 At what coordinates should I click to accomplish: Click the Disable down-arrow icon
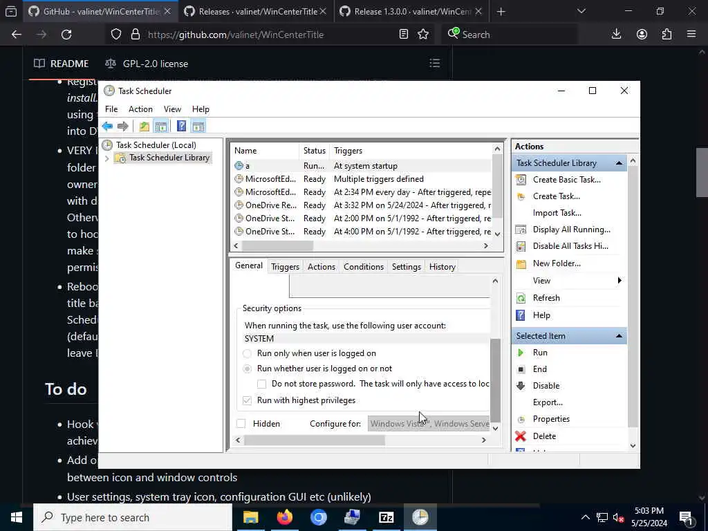click(x=521, y=386)
